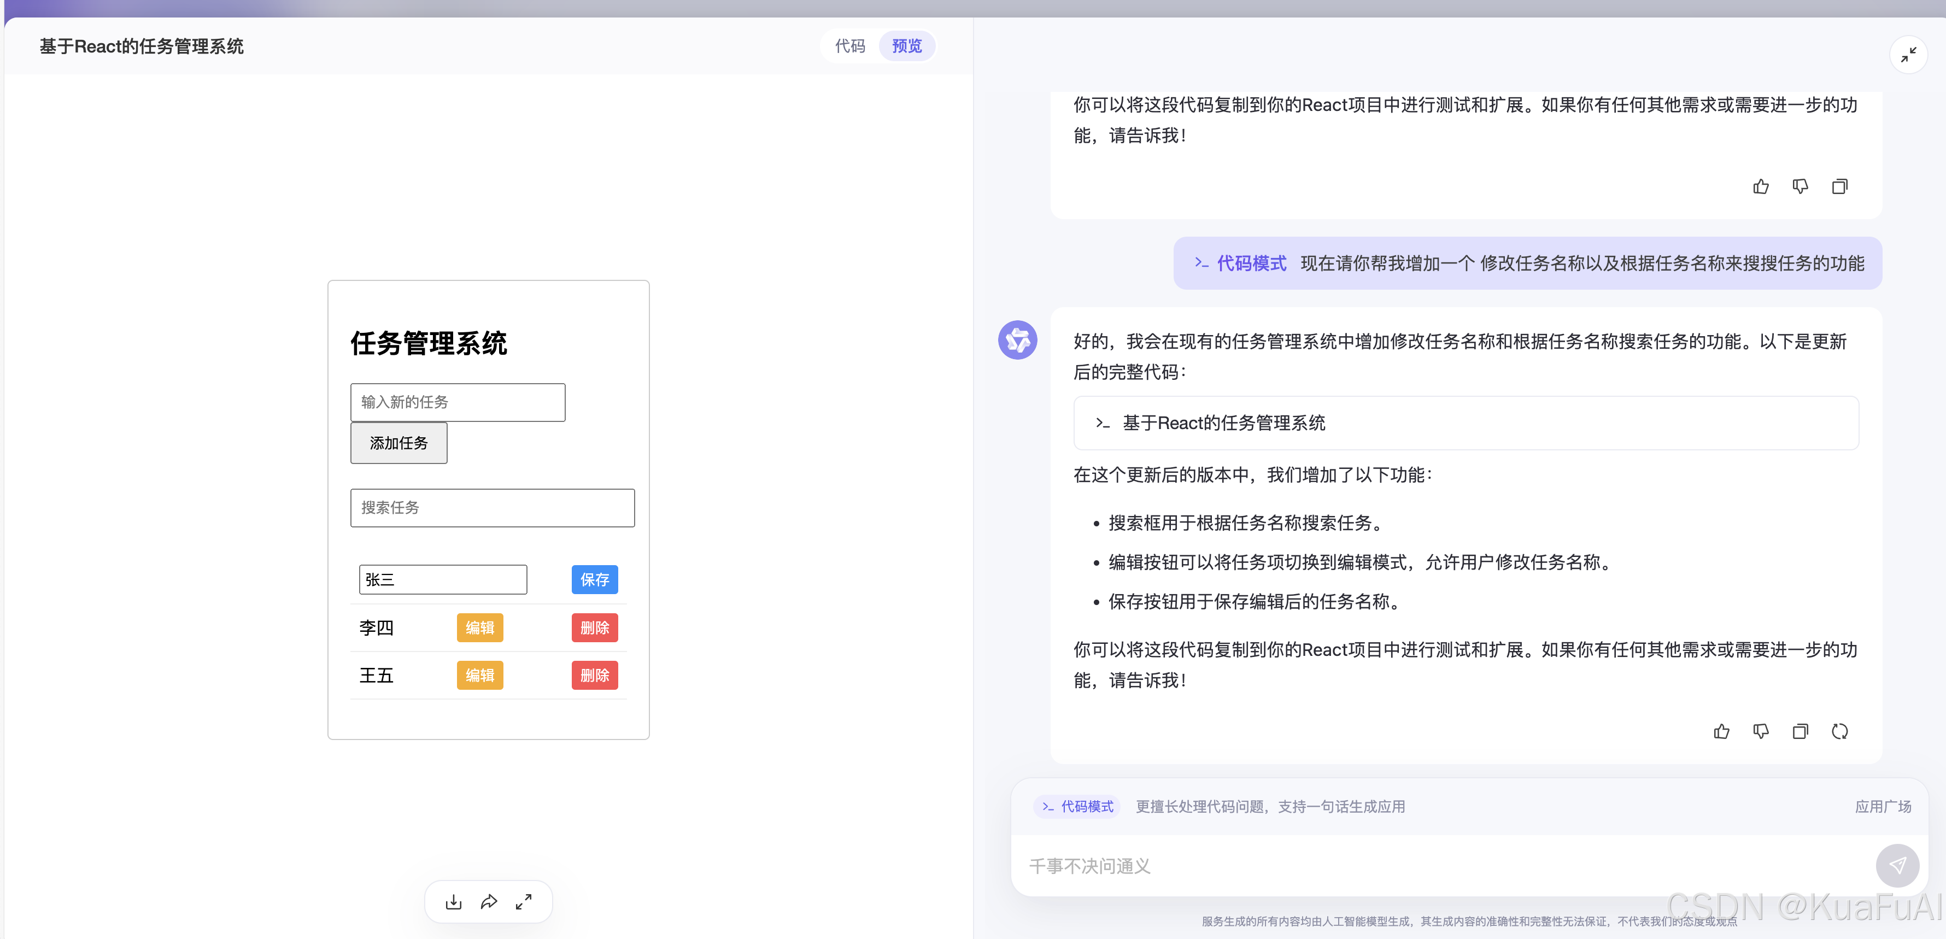Copy the latest assistant reply

point(1800,731)
